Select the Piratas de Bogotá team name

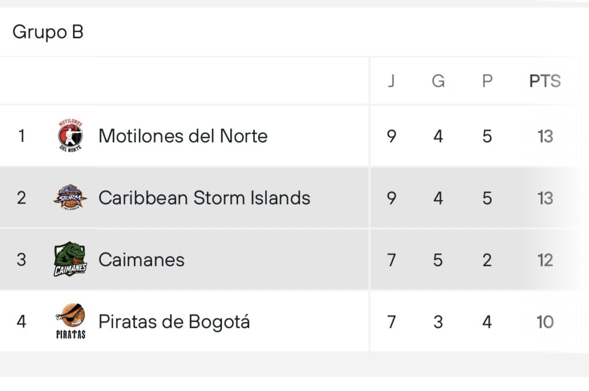point(174,321)
